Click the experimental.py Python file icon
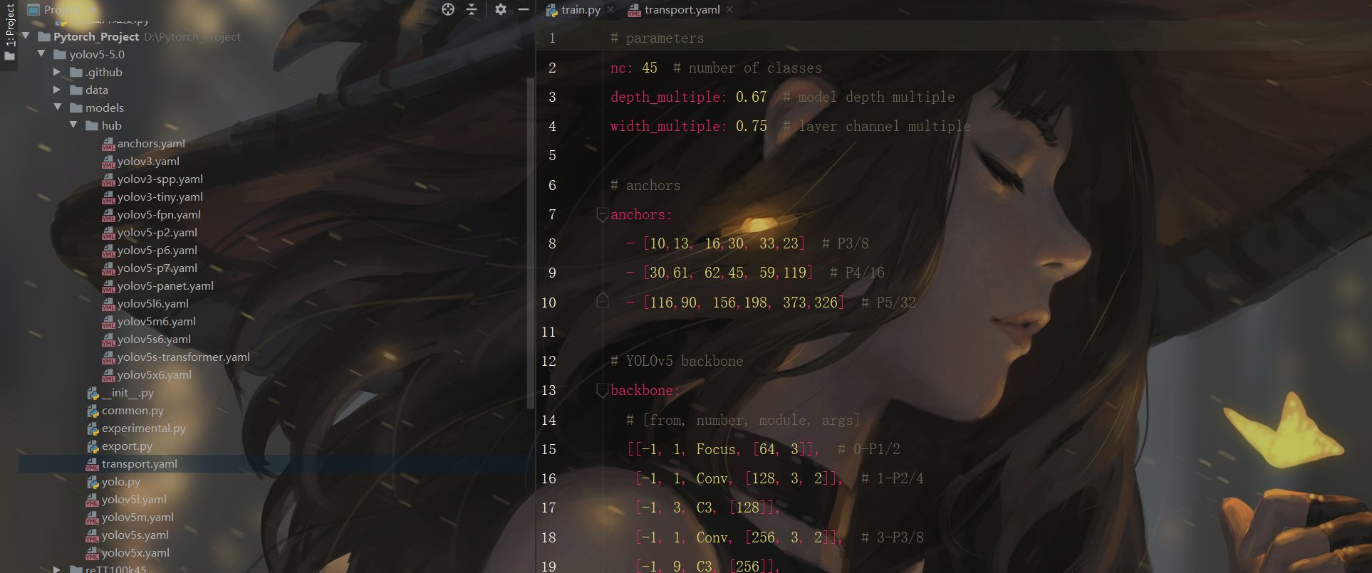1372x573 pixels. pyautogui.click(x=93, y=429)
